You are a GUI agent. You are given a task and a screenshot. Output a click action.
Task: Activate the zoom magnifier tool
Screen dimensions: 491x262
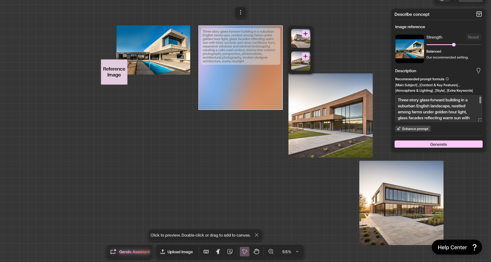coord(271,252)
